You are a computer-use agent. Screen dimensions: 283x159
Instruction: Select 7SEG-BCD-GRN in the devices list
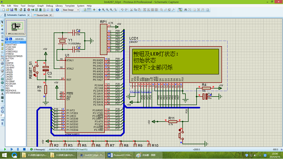[16, 42]
